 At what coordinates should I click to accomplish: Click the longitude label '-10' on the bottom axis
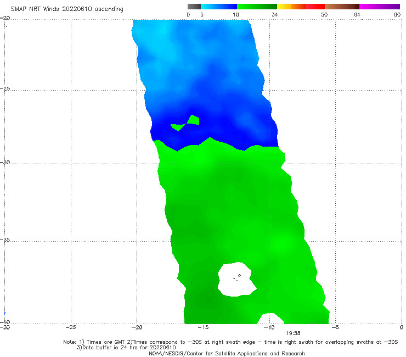click(269, 327)
